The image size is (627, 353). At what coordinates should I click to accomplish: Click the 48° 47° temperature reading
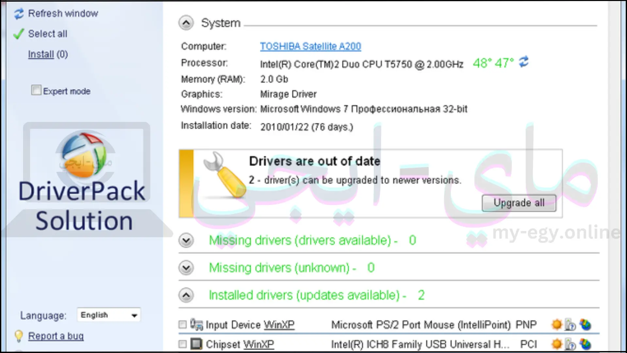pyautogui.click(x=493, y=63)
